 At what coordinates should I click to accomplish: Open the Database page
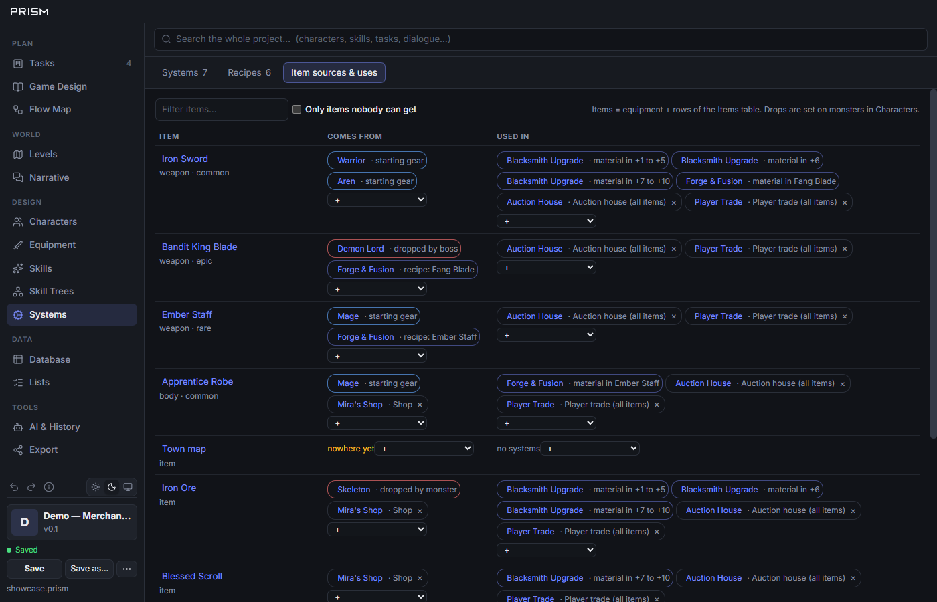(x=72, y=359)
